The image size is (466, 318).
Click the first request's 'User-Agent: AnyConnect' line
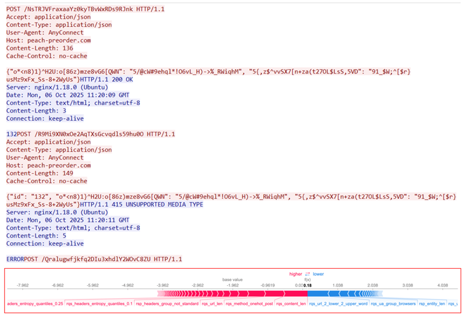[45, 32]
